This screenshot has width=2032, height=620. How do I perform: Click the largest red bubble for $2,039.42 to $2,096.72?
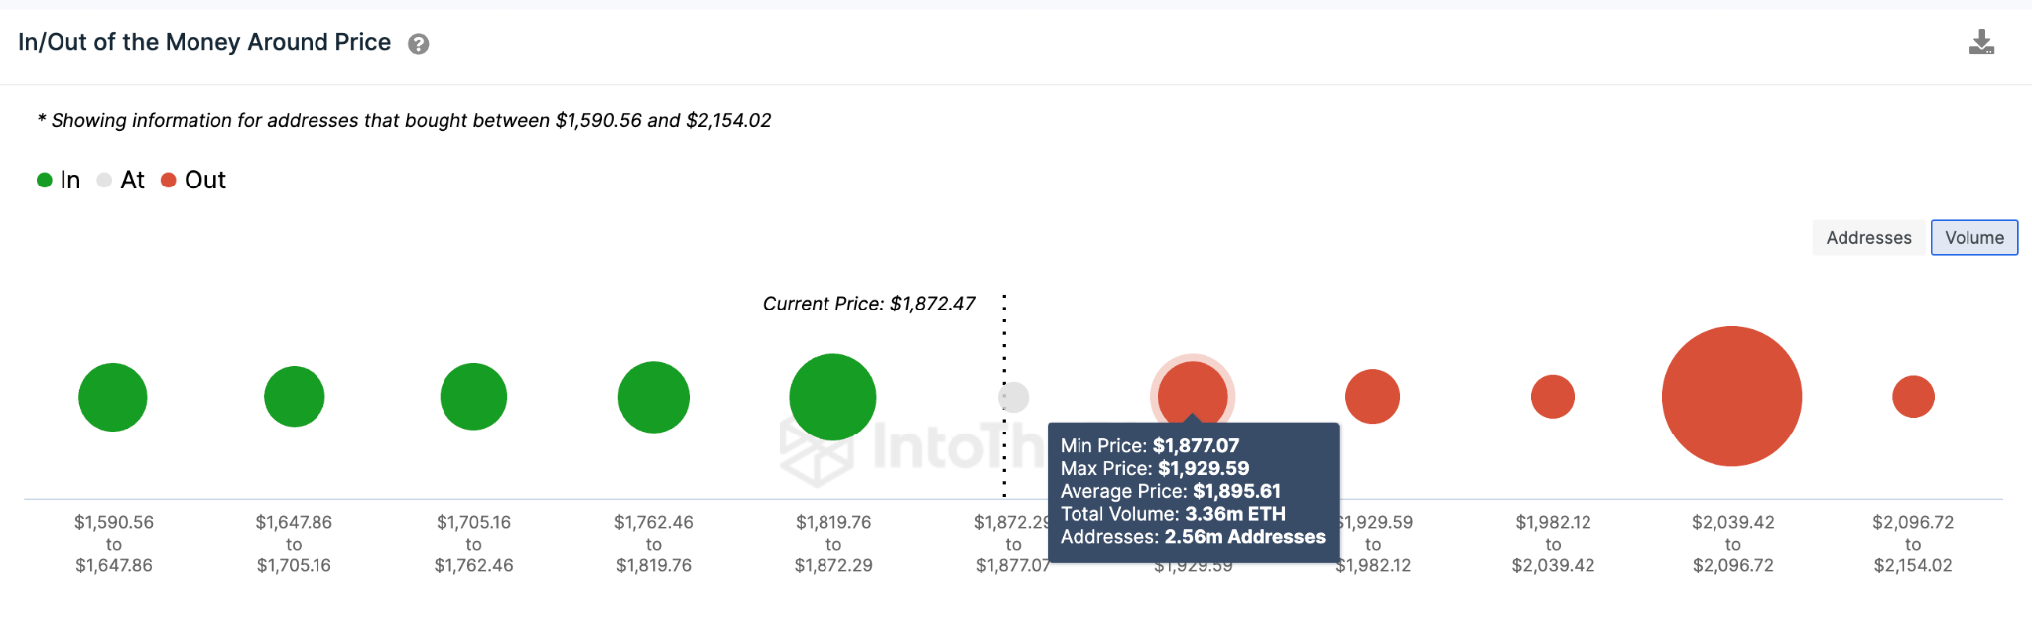[x=1731, y=397]
